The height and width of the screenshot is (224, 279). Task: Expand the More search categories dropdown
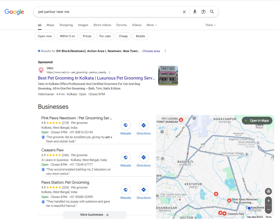pyautogui.click(x=151, y=25)
